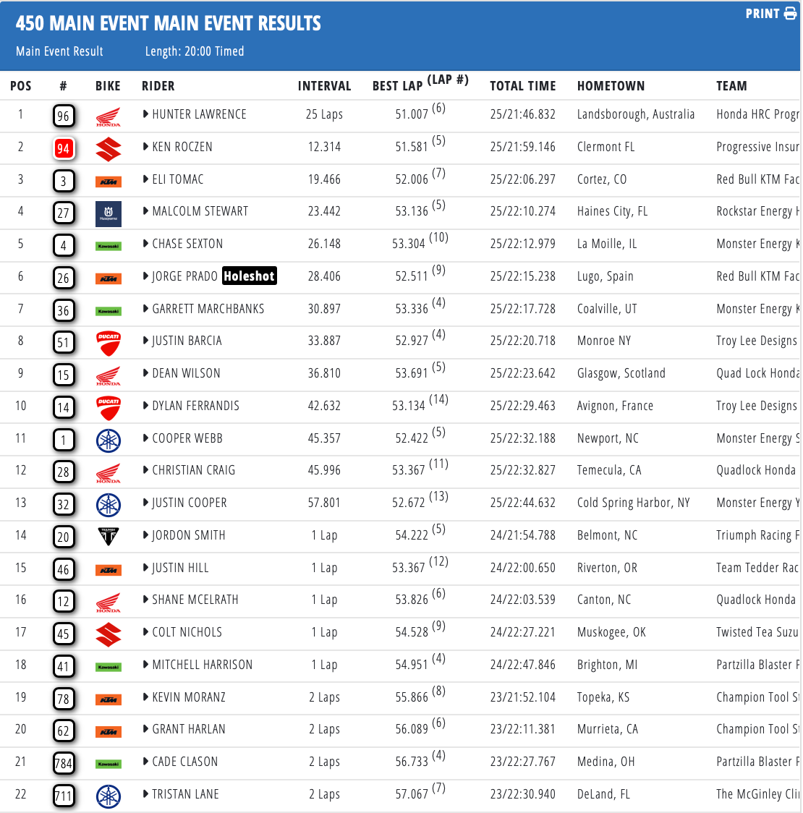Click Chase Sexton's Kawasaki bike logo
This screenshot has width=803, height=813.
(109, 246)
